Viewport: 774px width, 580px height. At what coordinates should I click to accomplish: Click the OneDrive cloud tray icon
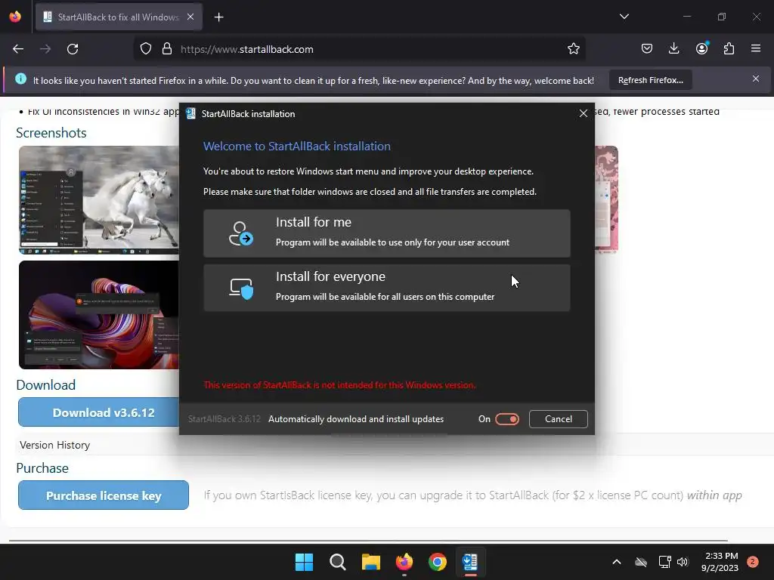point(641,562)
